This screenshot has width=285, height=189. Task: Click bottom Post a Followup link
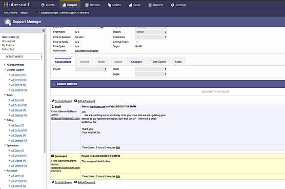tap(63, 182)
